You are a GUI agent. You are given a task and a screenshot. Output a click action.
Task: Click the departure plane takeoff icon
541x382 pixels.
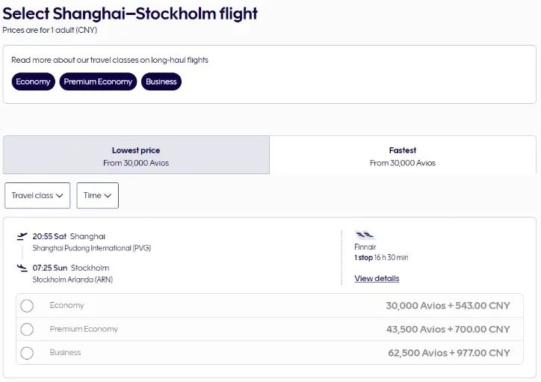coord(22,237)
